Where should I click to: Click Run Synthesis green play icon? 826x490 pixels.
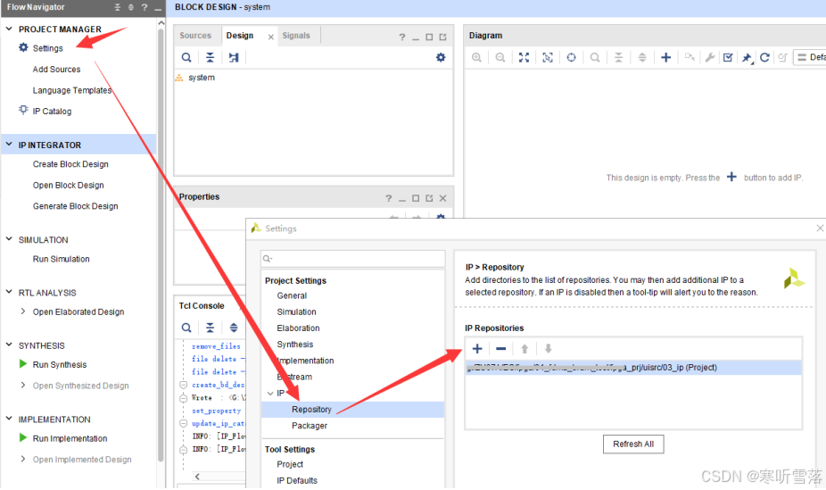click(x=22, y=364)
